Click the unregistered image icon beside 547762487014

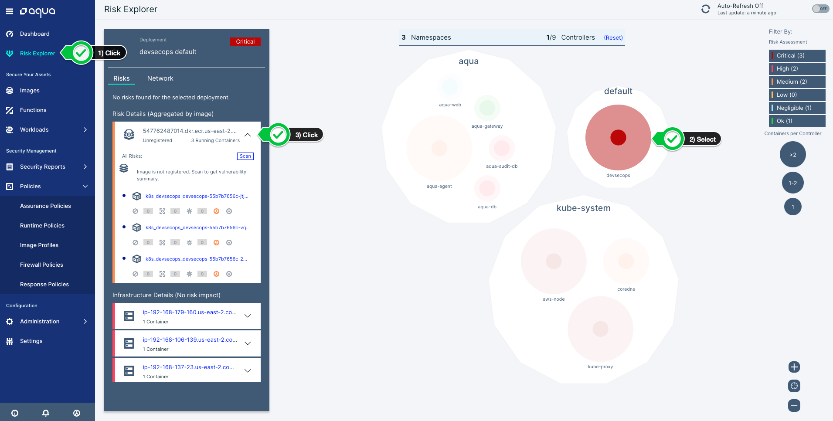[129, 135]
